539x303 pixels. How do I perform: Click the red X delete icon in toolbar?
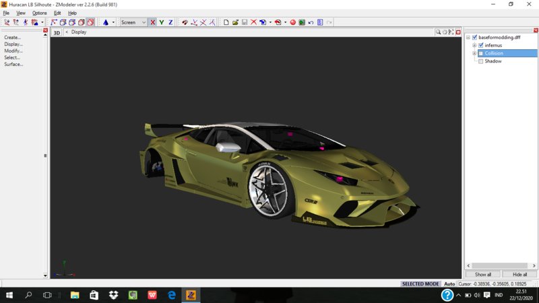(x=253, y=22)
